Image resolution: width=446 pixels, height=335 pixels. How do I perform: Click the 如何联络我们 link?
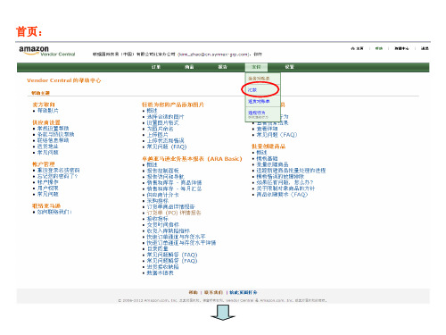[x=54, y=212]
